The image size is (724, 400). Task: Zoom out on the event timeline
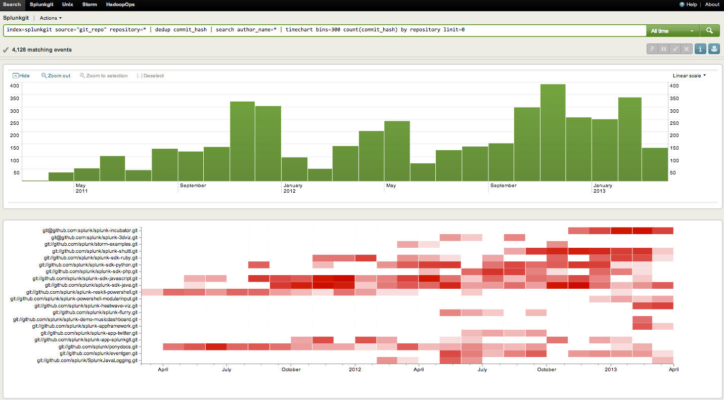[x=56, y=75]
